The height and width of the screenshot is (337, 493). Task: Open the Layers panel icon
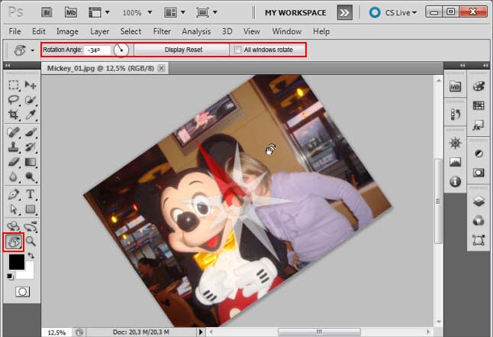tap(478, 201)
